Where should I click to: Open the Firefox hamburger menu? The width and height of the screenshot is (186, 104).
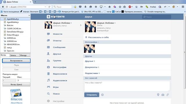pos(183,7)
